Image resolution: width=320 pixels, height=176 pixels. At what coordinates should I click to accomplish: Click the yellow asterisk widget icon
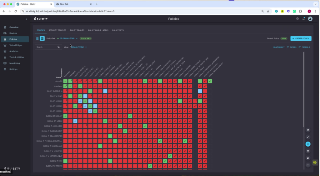315,163
